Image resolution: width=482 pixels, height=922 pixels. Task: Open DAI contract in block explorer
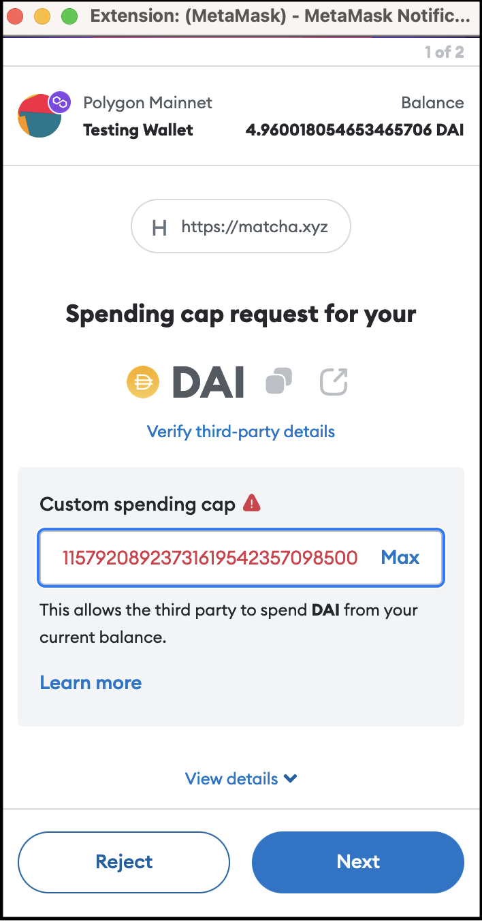pyautogui.click(x=334, y=382)
